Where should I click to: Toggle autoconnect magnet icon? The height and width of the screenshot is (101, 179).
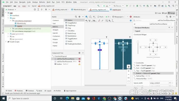(x=89, y=20)
